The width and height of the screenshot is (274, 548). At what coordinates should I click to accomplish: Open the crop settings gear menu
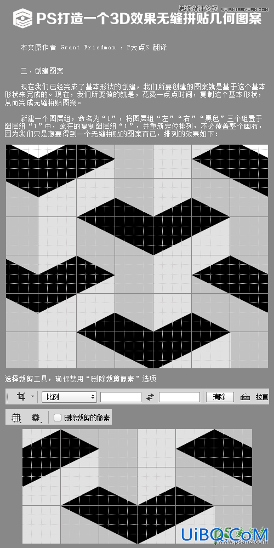[36, 417]
